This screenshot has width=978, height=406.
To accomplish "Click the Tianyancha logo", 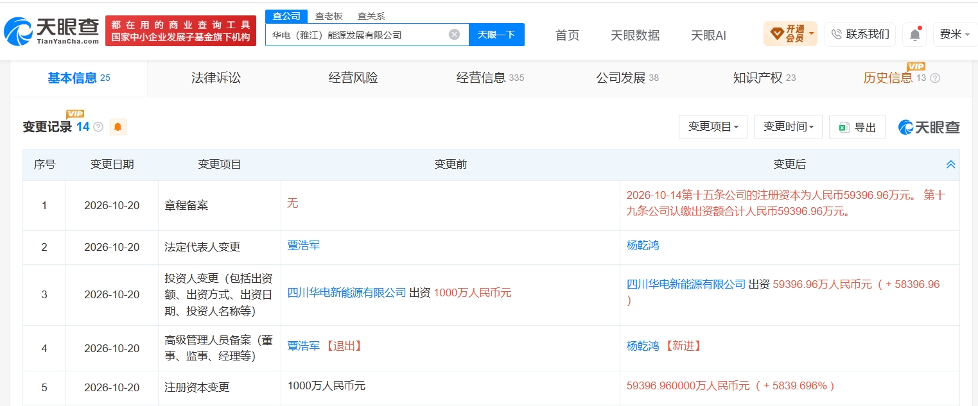I will click(52, 31).
